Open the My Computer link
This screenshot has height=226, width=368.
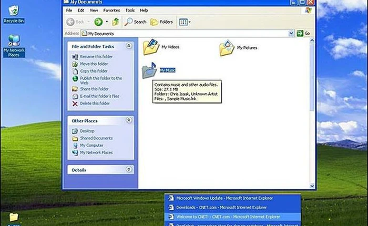tap(91, 146)
